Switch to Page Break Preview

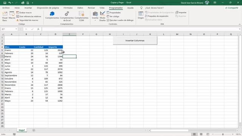[x=208, y=134]
